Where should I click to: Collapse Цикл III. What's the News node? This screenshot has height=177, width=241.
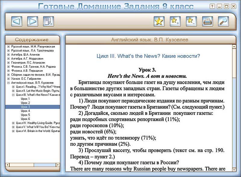13,95
